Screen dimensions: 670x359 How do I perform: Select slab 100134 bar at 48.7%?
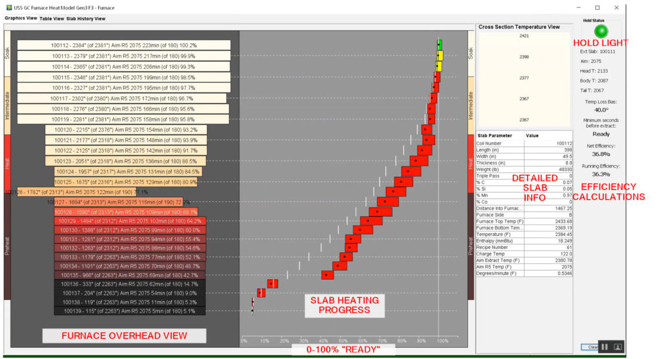(130, 266)
